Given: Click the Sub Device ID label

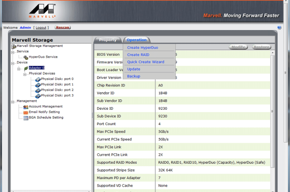Looking at the screenshot, I should click(x=109, y=116).
